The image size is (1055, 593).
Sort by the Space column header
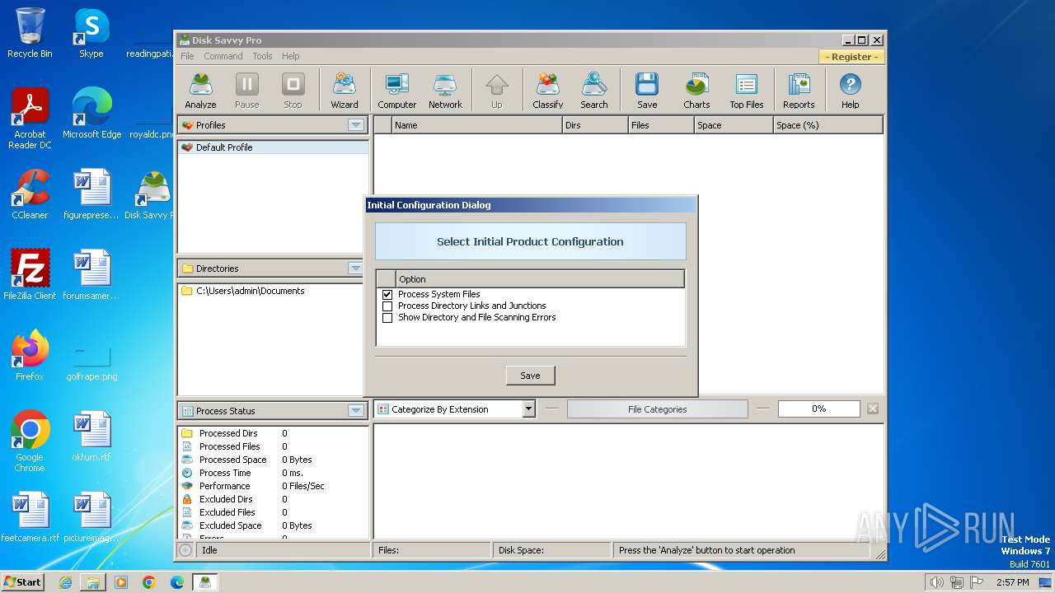734,125
